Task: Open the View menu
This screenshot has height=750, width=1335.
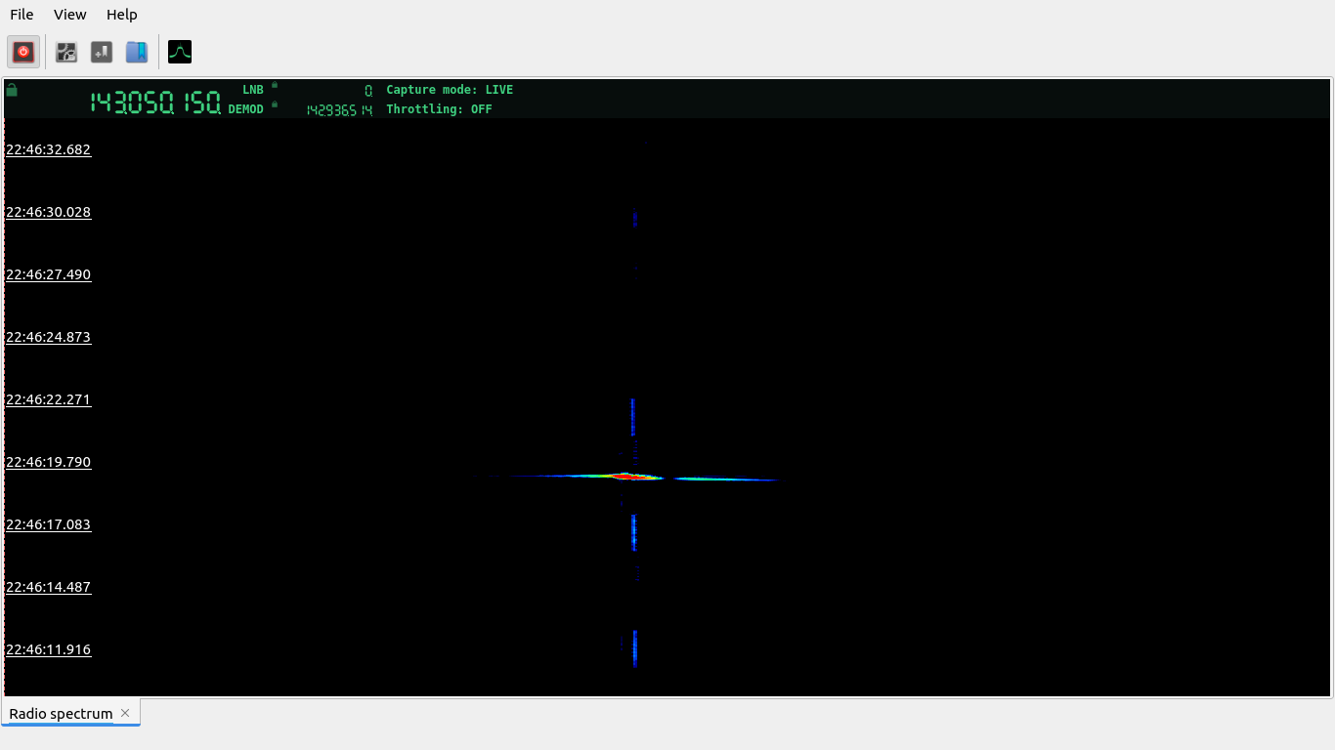Action: coord(70,15)
